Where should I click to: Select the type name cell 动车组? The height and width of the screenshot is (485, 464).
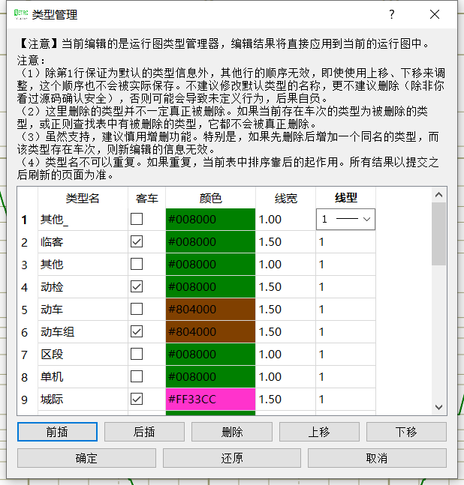pyautogui.click(x=83, y=331)
